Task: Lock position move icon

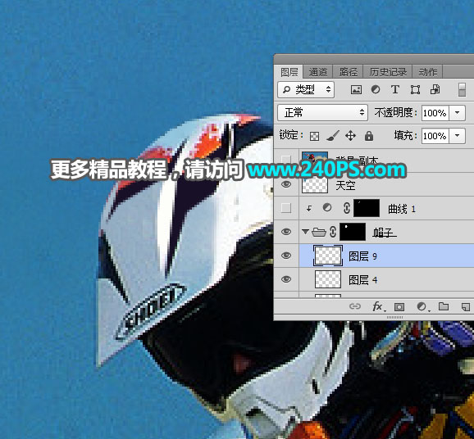Action: point(350,136)
